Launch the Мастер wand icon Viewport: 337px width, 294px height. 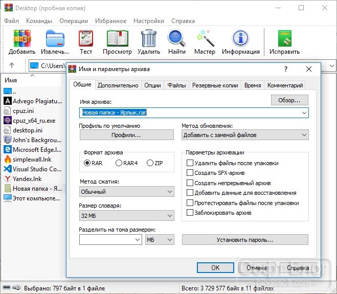pos(205,39)
